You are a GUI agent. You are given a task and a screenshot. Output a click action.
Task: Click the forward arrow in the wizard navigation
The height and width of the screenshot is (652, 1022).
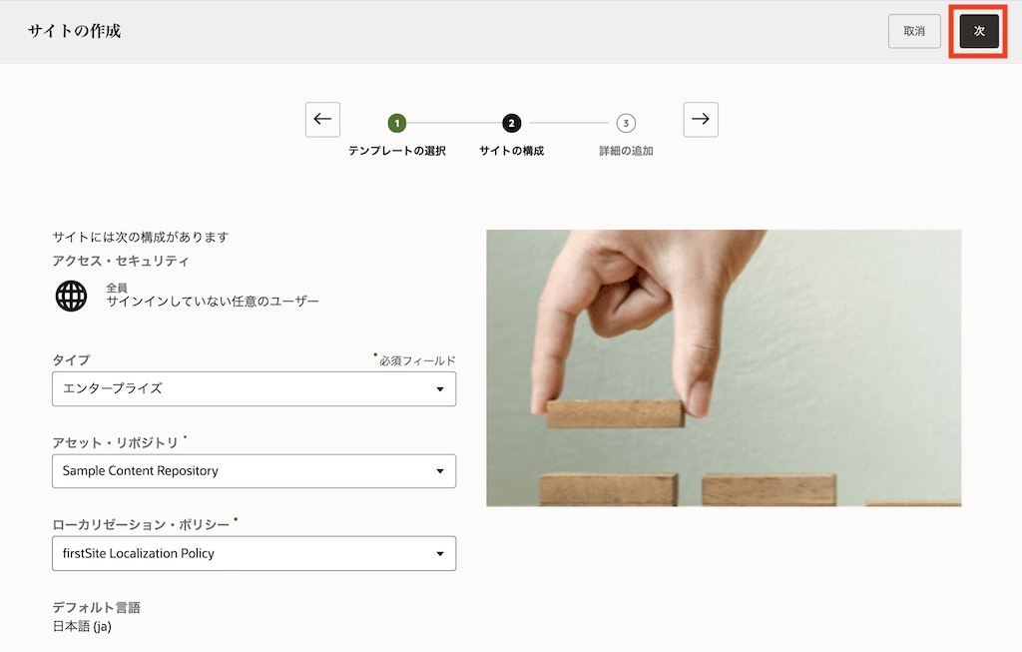701,119
